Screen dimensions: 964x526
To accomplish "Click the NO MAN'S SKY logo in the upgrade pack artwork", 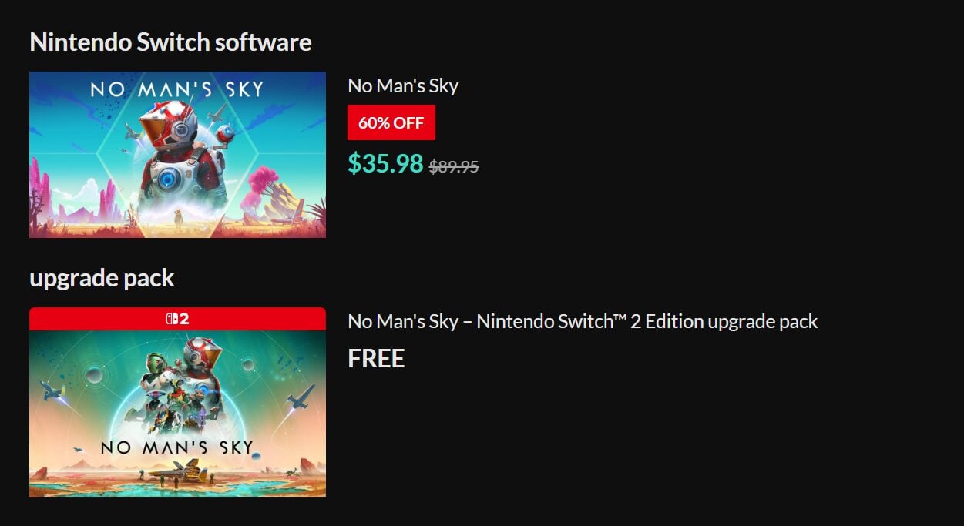I will pos(176,447).
